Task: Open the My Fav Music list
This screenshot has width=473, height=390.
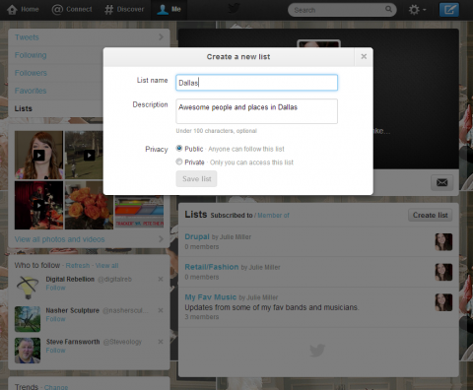Action: (x=210, y=297)
